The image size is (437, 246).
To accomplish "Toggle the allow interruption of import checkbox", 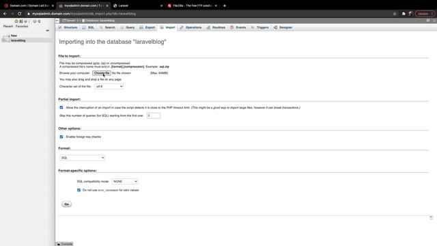I will [x=61, y=107].
